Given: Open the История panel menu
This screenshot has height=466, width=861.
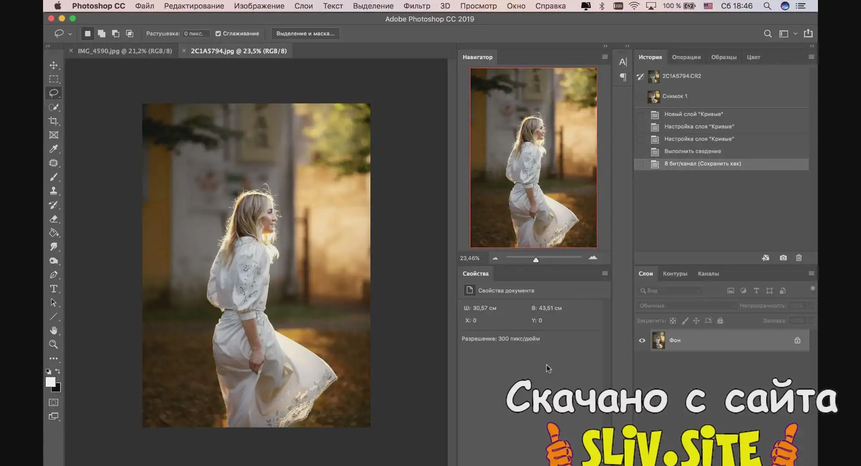Looking at the screenshot, I should tap(811, 57).
